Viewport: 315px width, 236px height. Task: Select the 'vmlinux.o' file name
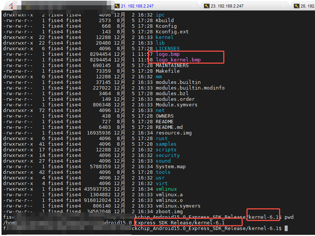(169, 200)
